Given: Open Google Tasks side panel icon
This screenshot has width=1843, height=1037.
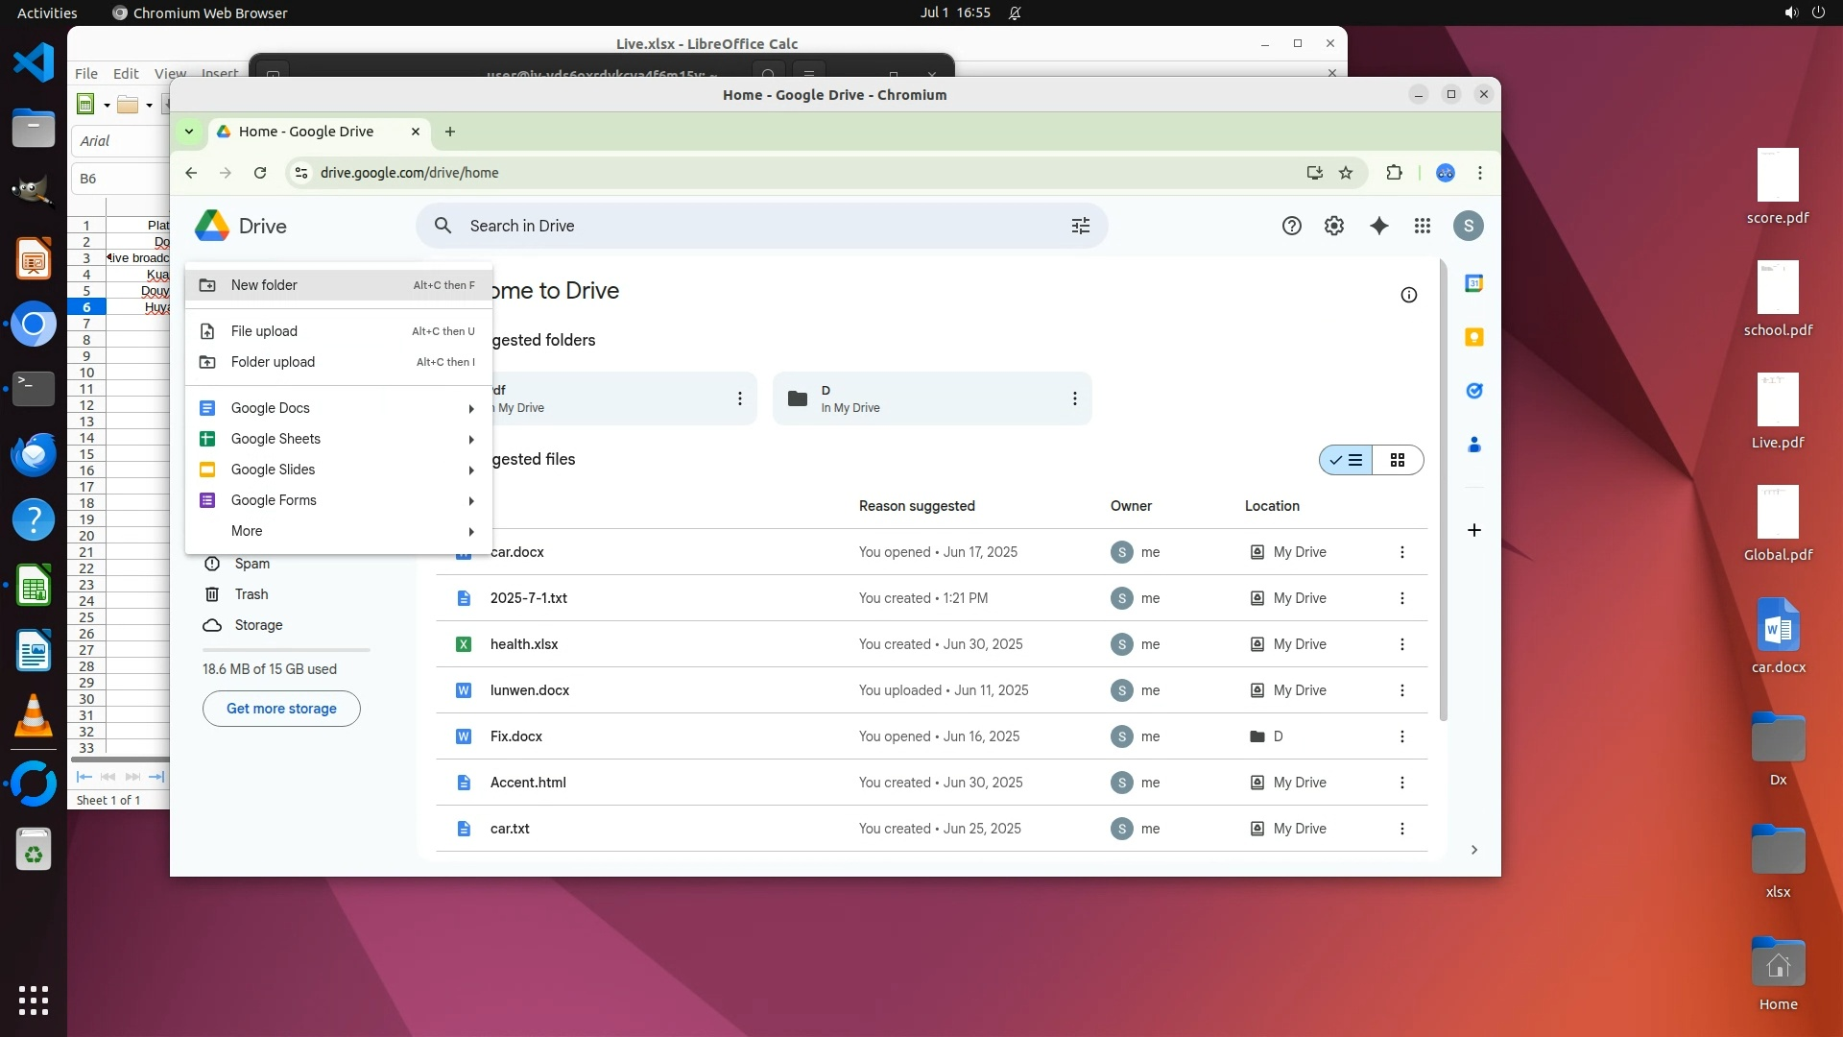Looking at the screenshot, I should point(1474,391).
